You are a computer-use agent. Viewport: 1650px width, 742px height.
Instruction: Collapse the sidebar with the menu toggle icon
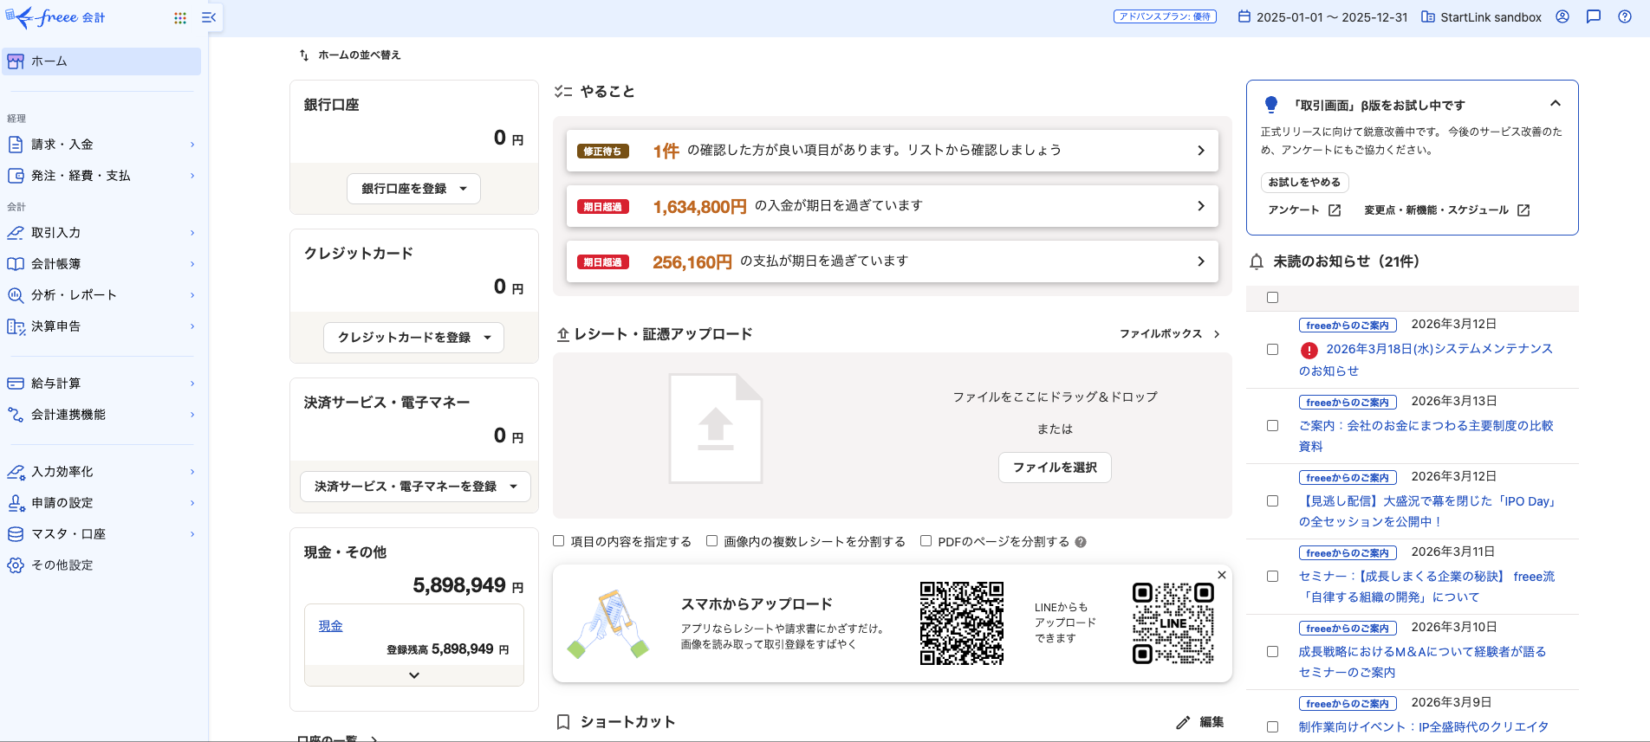point(209,18)
